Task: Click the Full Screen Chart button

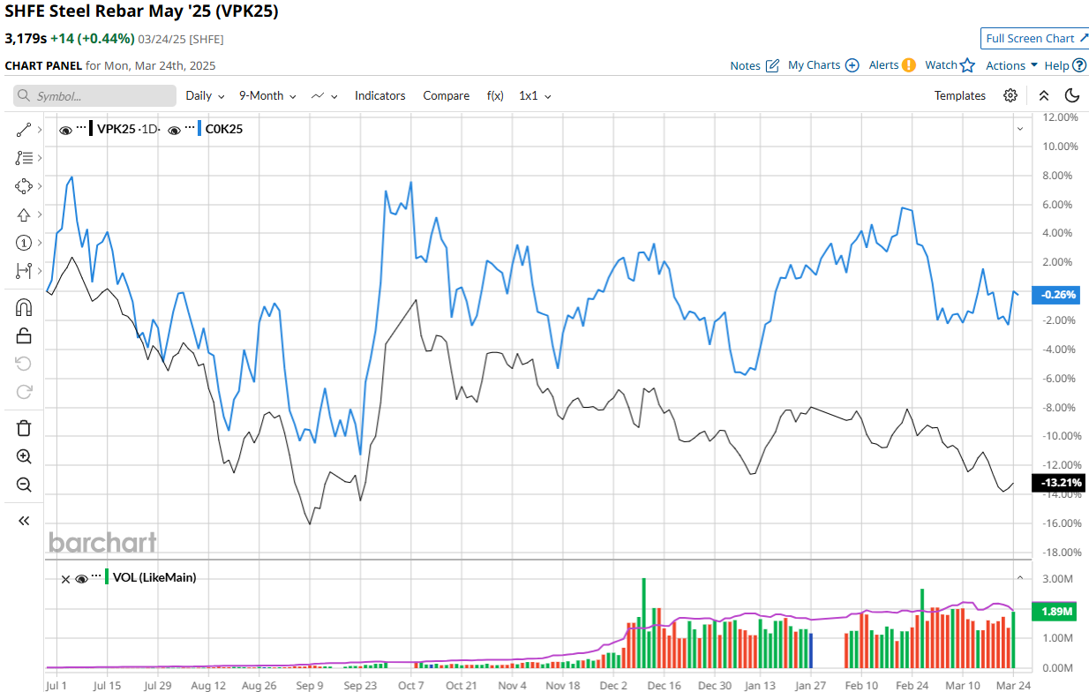Action: [x=1034, y=38]
